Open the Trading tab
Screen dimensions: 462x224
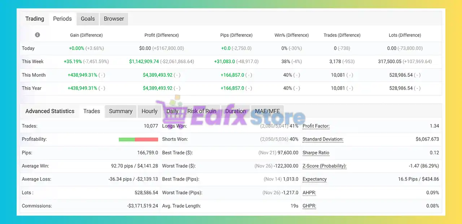pos(35,19)
